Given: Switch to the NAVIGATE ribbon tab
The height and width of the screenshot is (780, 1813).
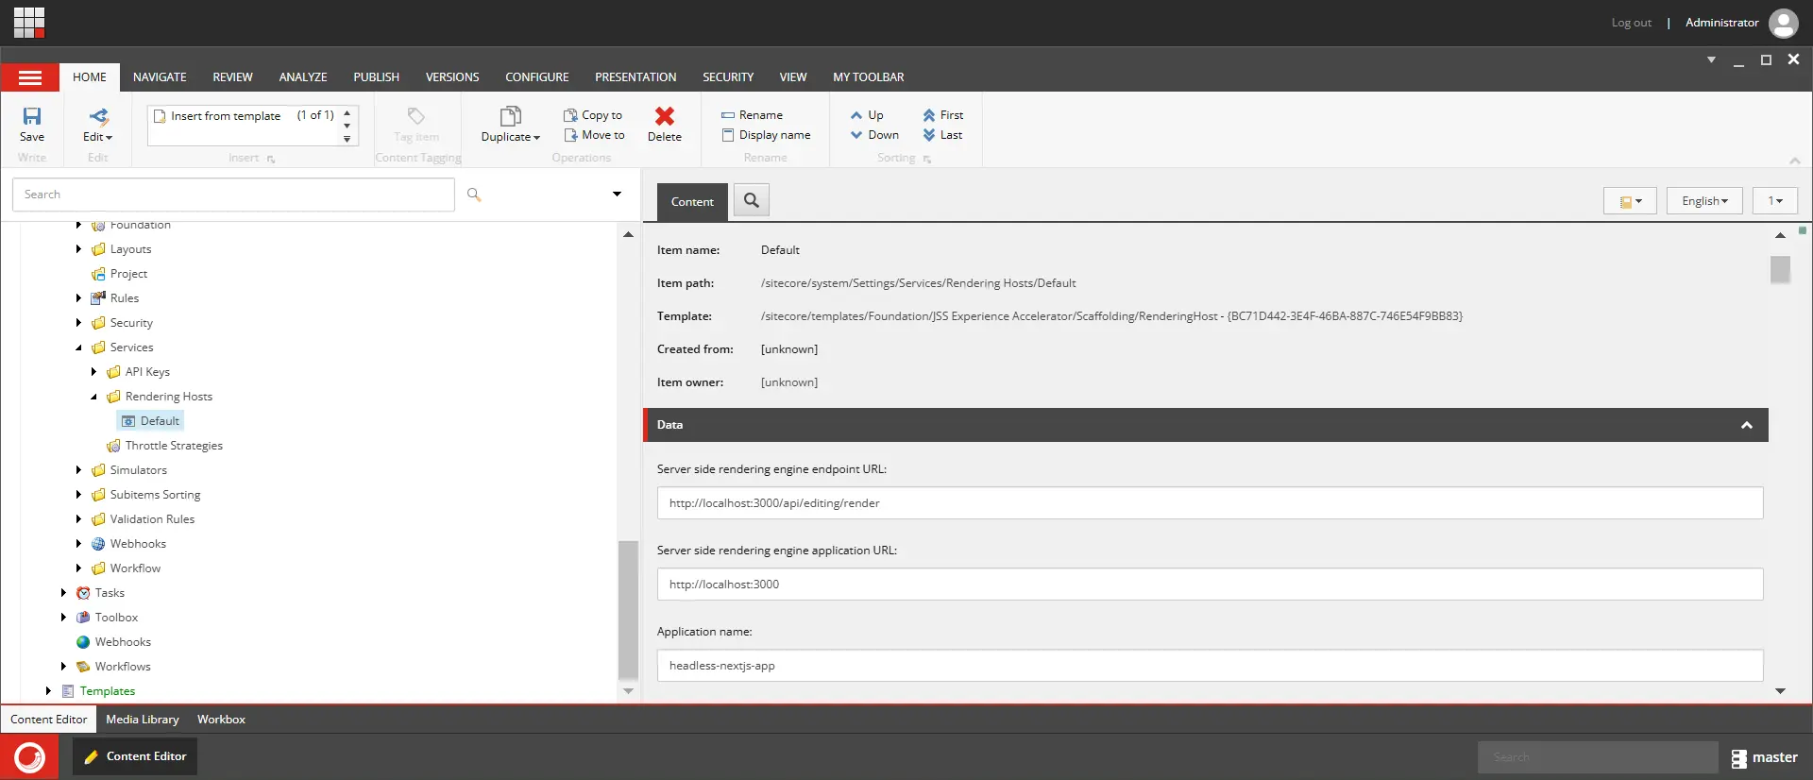Looking at the screenshot, I should (x=160, y=77).
